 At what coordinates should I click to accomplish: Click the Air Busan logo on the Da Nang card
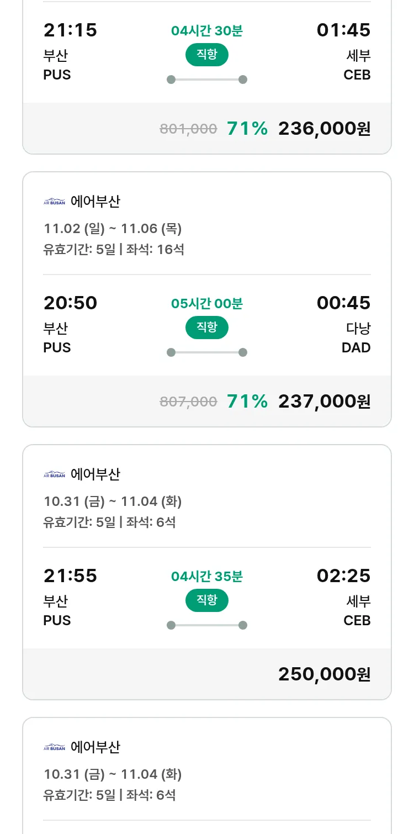pyautogui.click(x=54, y=202)
